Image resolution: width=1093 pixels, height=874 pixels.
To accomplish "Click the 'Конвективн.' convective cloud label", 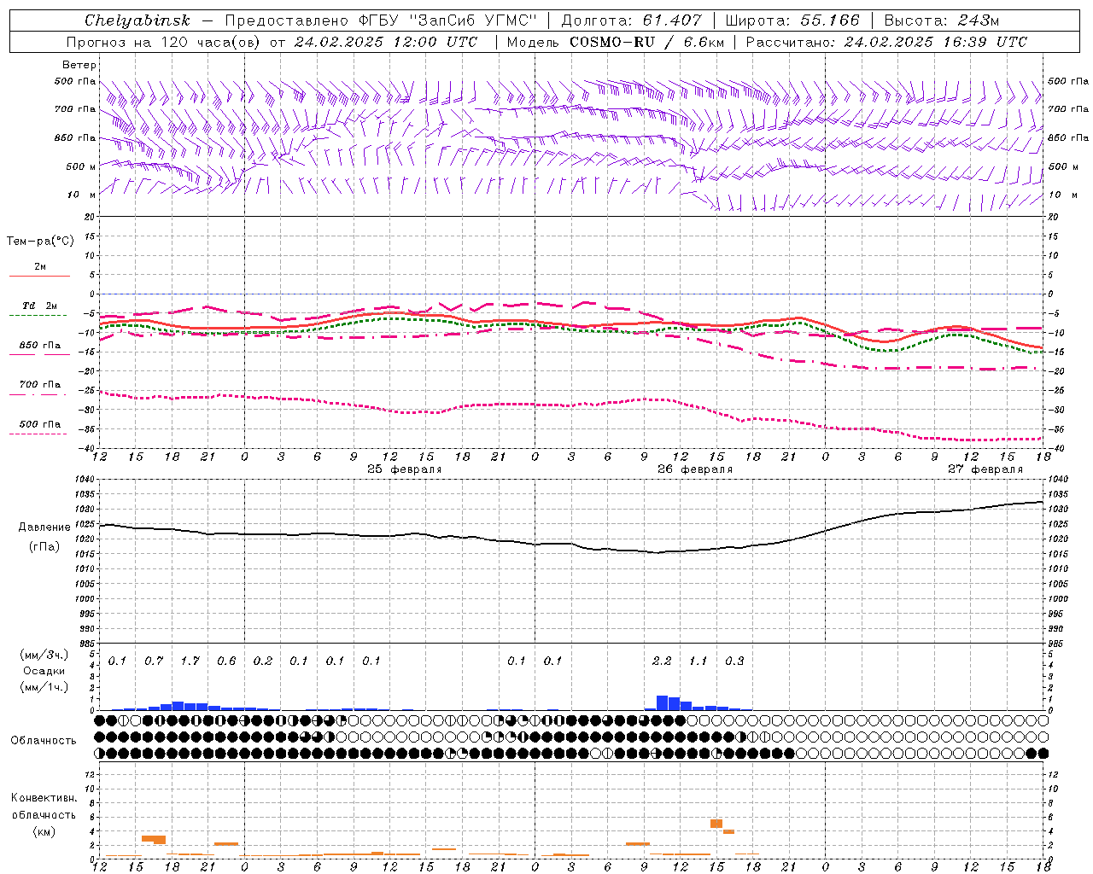I will coord(44,798).
